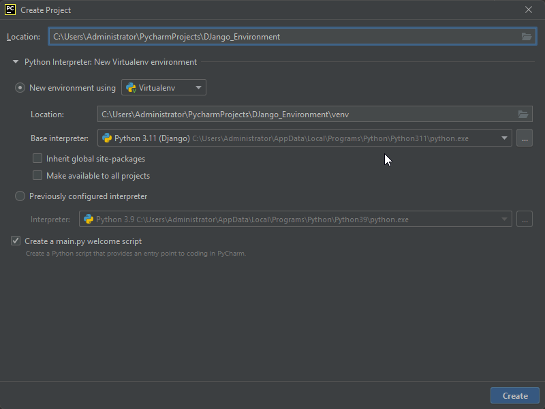This screenshot has height=409, width=545.
Task: Click the folder browse icon in project Location field
Action: [527, 37]
